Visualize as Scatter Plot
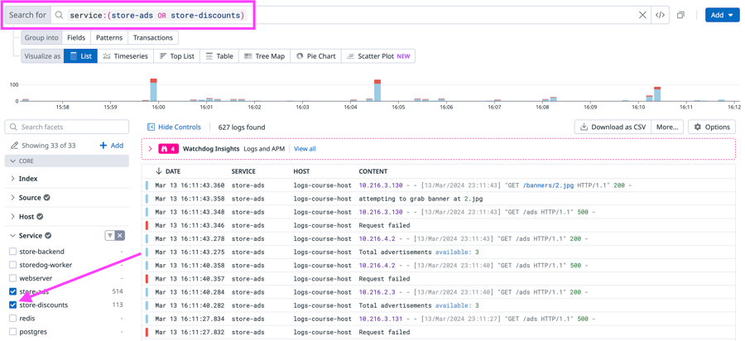745x341 pixels. coord(378,56)
